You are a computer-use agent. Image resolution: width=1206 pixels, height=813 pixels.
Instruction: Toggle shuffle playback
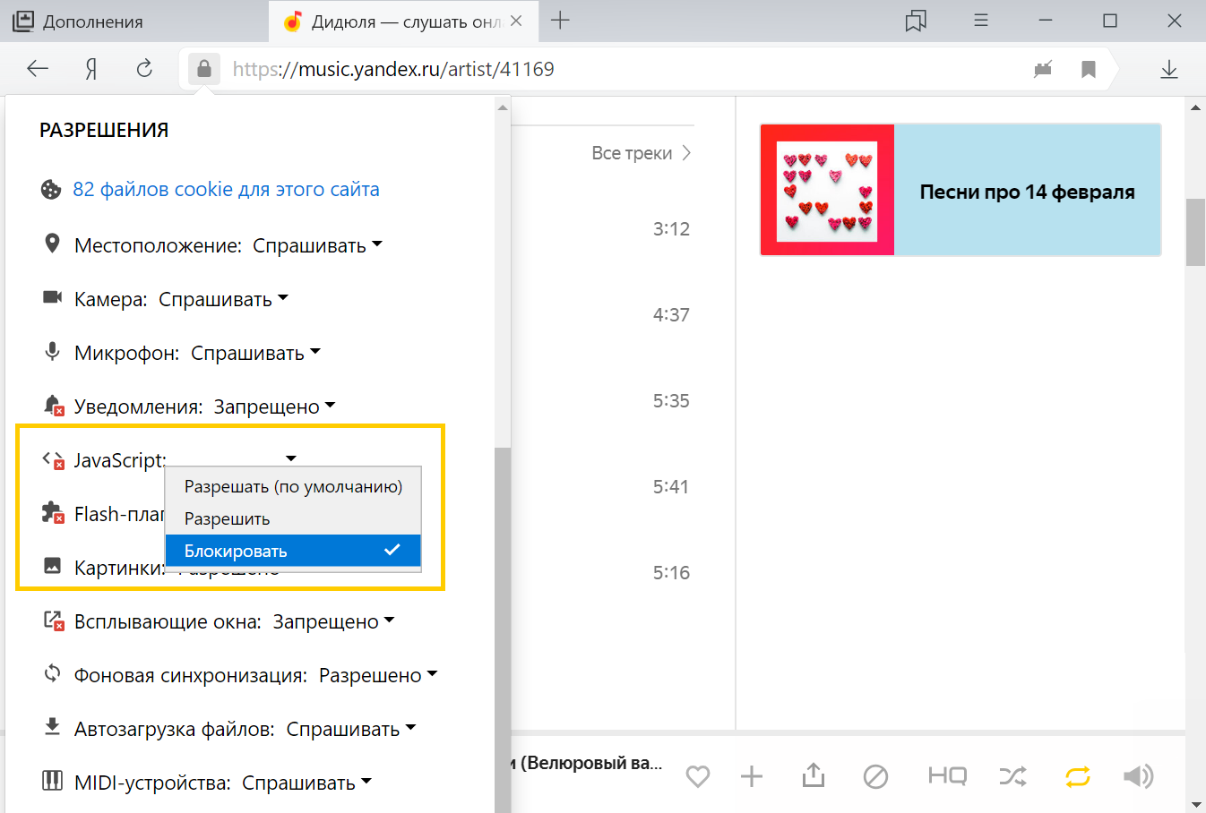pyautogui.click(x=1013, y=776)
